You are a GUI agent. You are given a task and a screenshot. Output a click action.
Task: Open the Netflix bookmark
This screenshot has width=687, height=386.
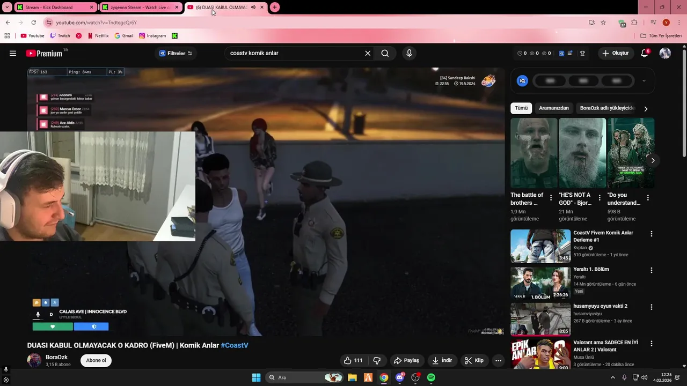point(98,36)
